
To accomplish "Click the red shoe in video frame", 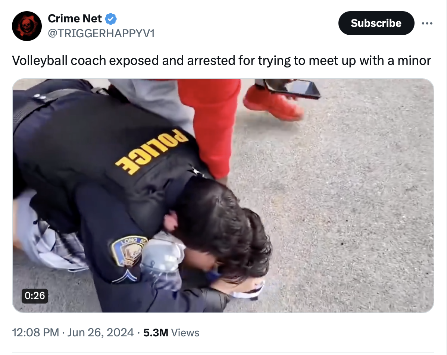I will pyautogui.click(x=273, y=103).
